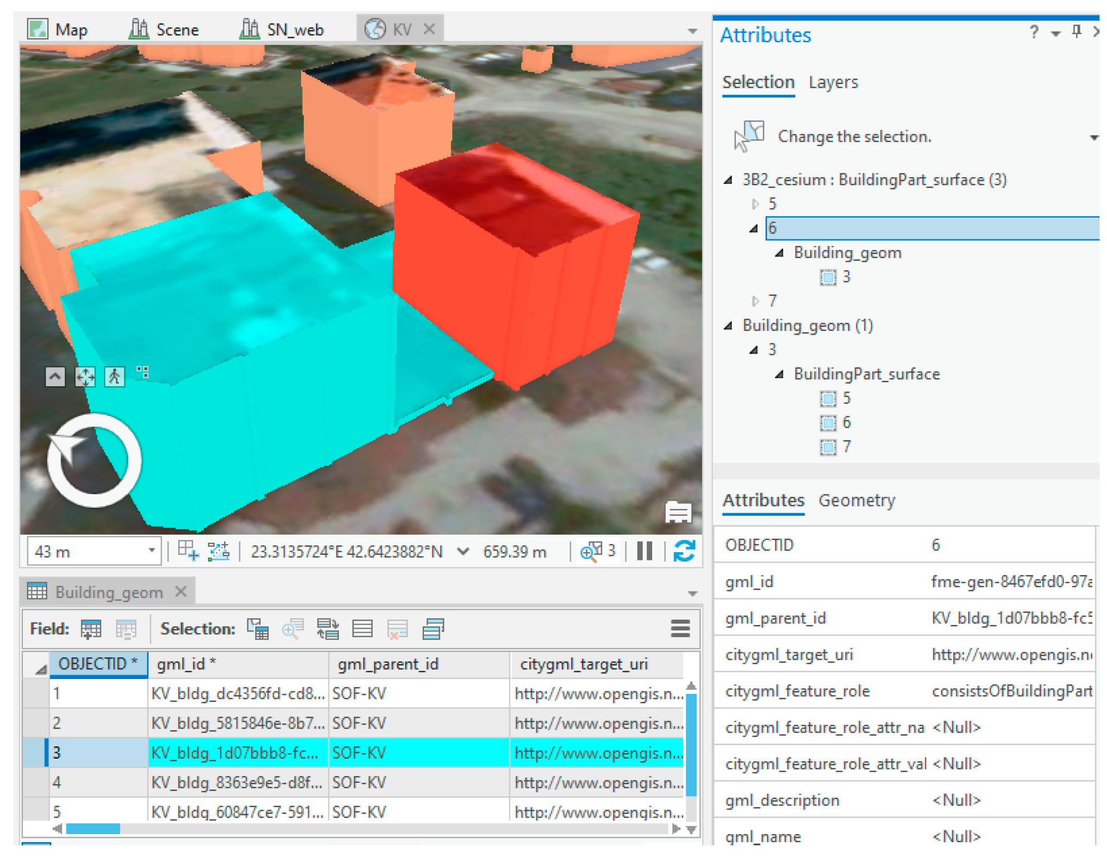The image size is (1107, 857).
Task: Expand feature 5 in selection tree
Action: coord(755,204)
